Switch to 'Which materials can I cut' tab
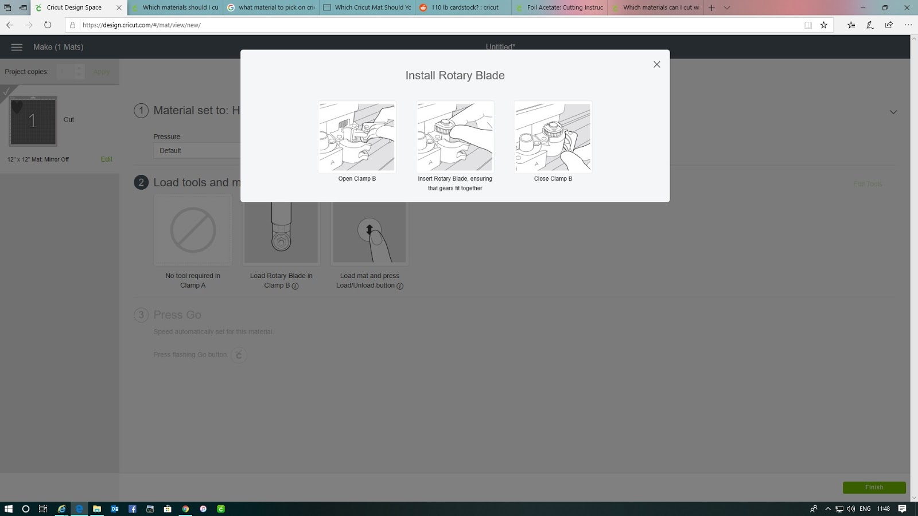This screenshot has width=918, height=516. 655,7
